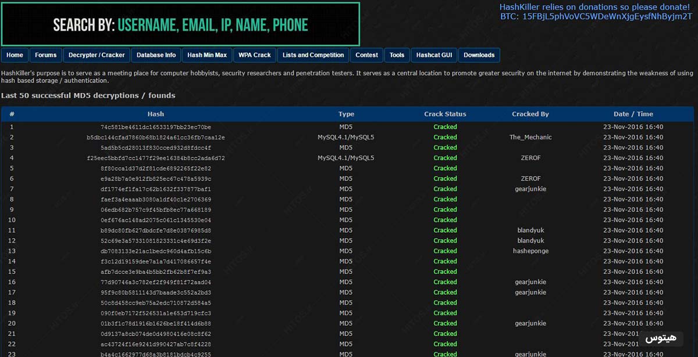Click the # column header
The image size is (698, 357).
(x=12, y=114)
